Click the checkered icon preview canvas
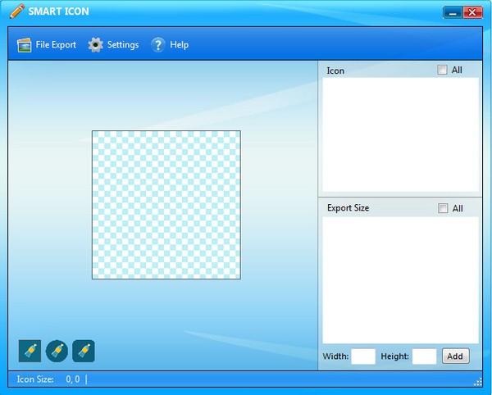The width and height of the screenshot is (492, 395). click(x=166, y=205)
